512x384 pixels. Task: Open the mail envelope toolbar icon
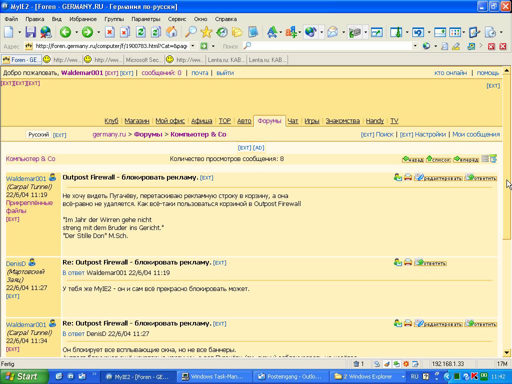[x=332, y=32]
